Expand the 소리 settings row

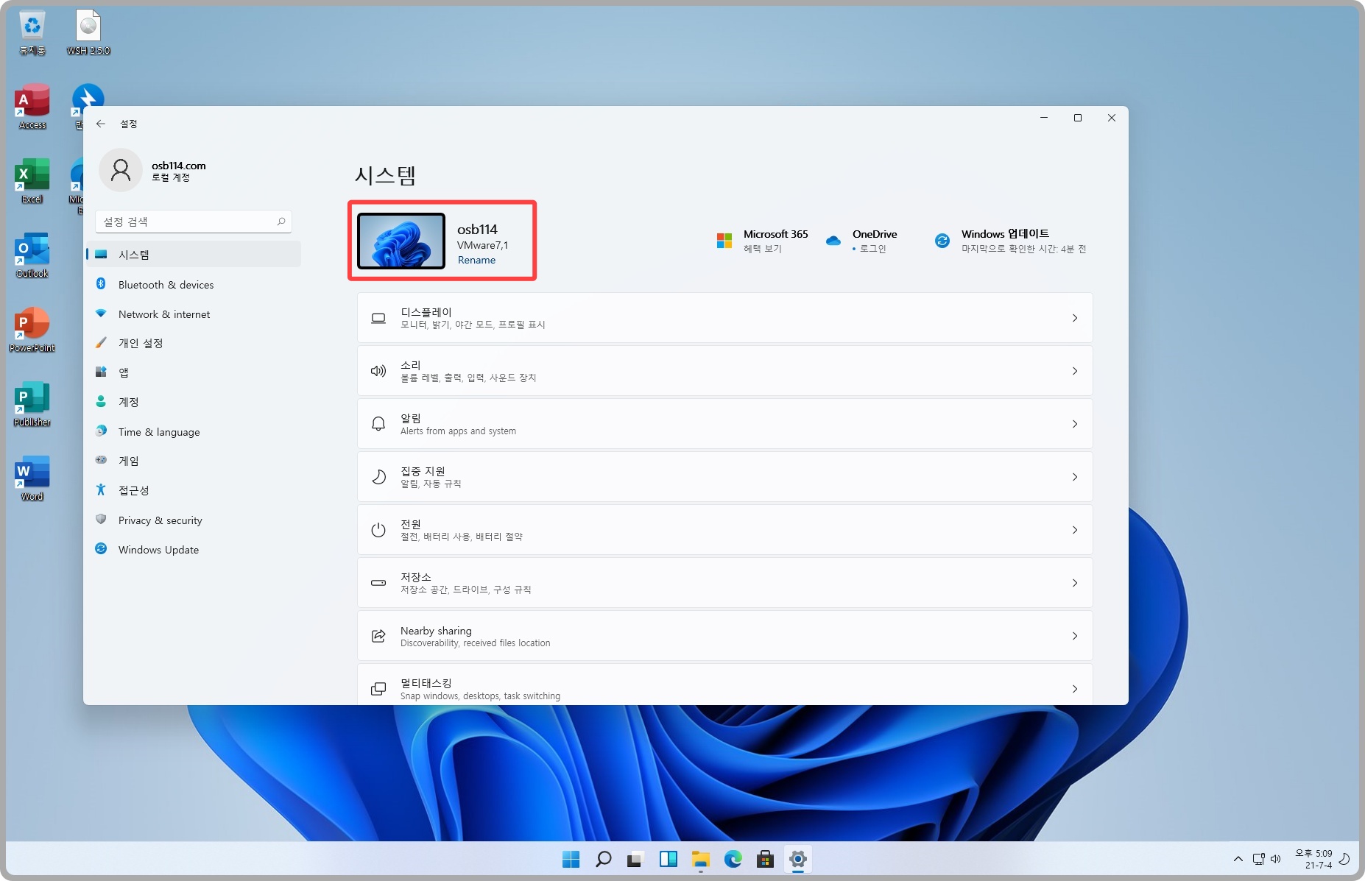tap(724, 371)
